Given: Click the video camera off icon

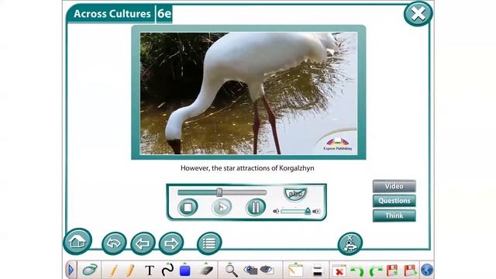Looking at the screenshot, I should pyautogui.click(x=350, y=243).
